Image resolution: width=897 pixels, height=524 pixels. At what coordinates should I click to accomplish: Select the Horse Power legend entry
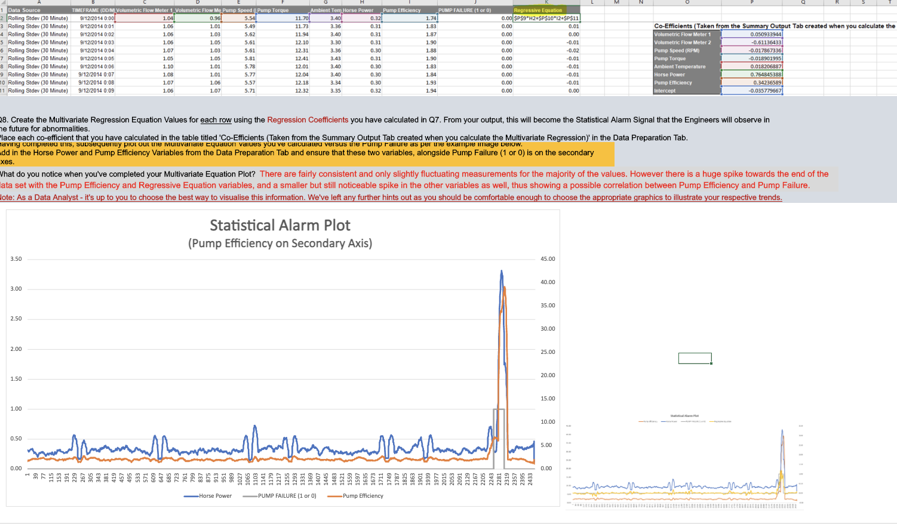208,496
